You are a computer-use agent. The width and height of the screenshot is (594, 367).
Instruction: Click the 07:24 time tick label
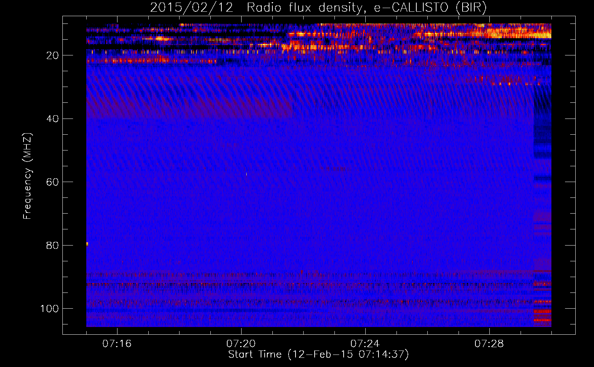[x=365, y=344]
